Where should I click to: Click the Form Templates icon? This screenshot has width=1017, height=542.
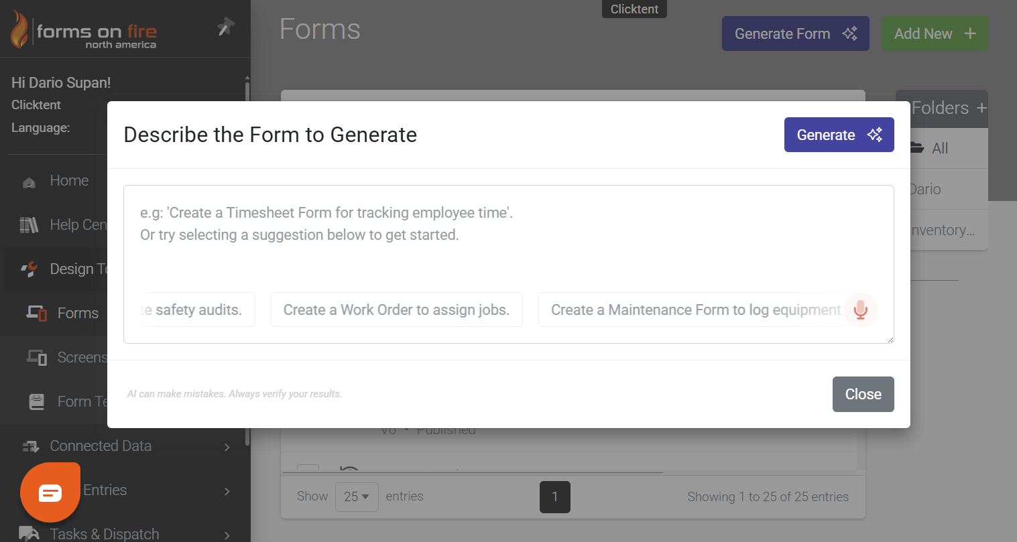click(x=37, y=401)
